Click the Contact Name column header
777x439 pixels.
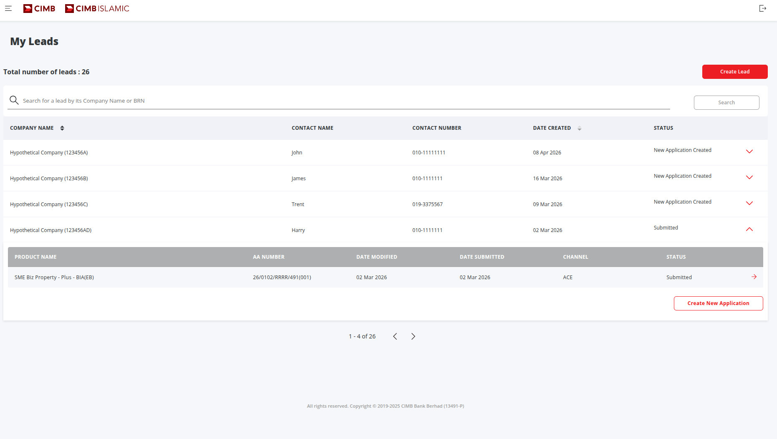point(312,128)
